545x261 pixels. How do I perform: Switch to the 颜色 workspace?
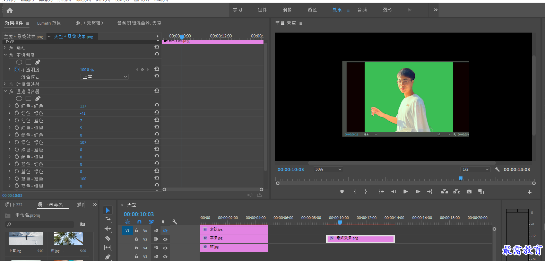coord(312,10)
